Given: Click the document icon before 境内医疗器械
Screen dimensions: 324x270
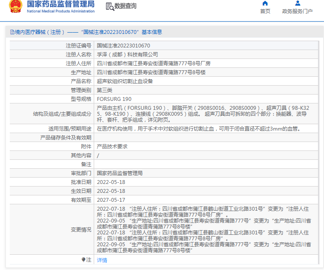Looking at the screenshot, I should click(12, 32).
